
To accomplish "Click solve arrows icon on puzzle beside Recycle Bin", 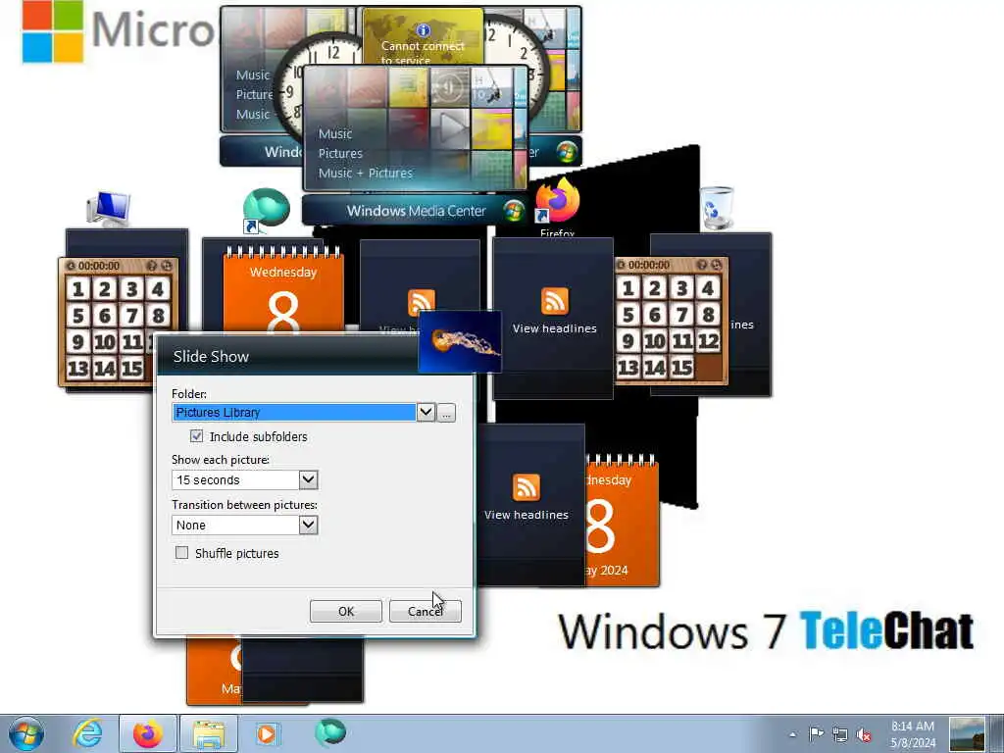I will point(716,265).
